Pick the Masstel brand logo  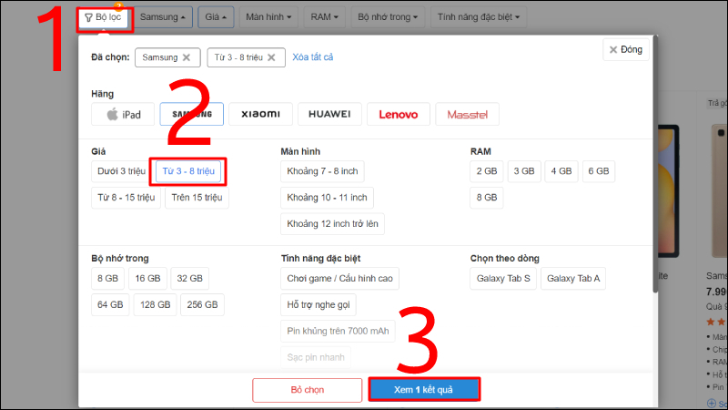(x=467, y=115)
